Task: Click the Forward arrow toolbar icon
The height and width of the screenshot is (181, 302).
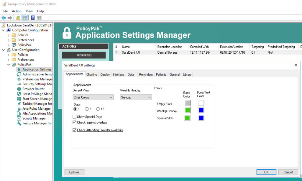Action: [10, 18]
